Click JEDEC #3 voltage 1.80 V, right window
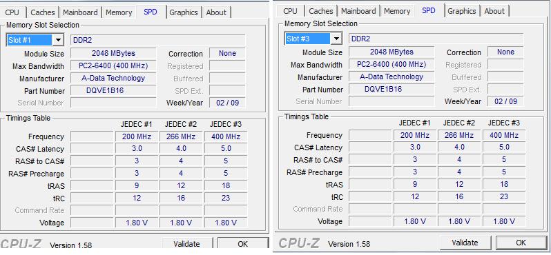The height and width of the screenshot is (255, 551). click(x=504, y=221)
